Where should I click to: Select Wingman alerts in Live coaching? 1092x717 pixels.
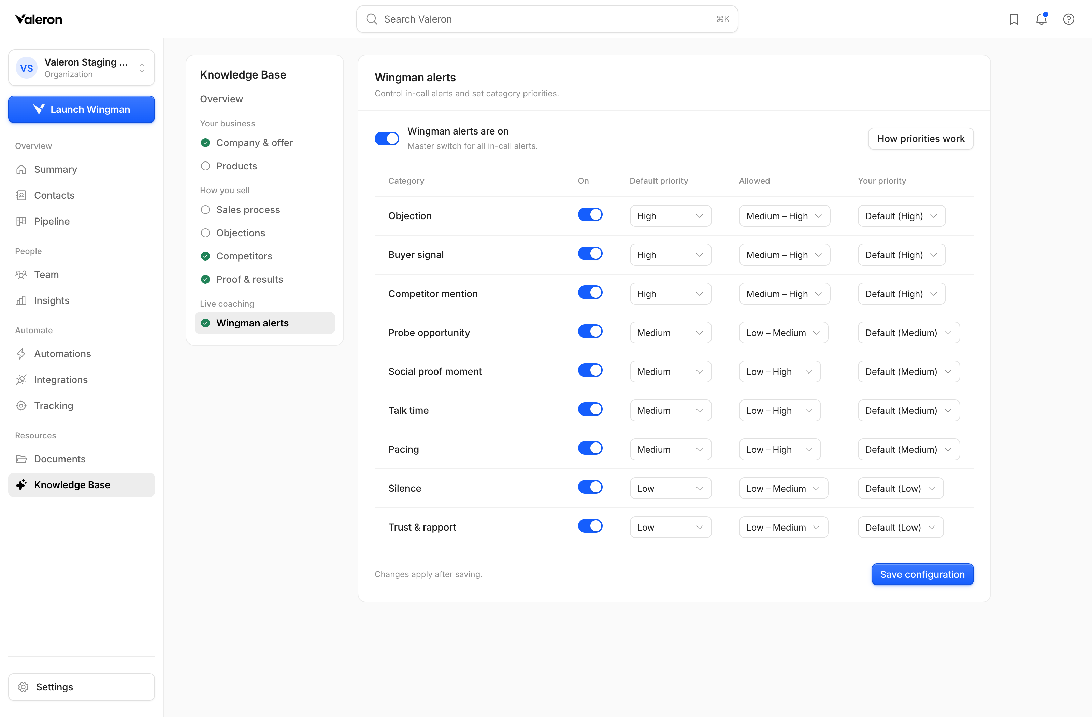coord(265,323)
